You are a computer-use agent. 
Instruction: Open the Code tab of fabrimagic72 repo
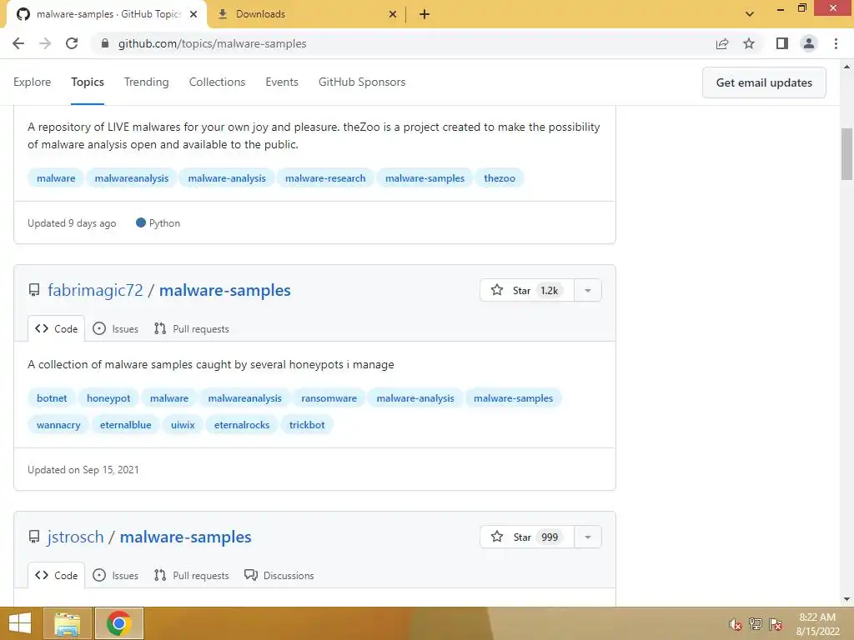(x=57, y=328)
